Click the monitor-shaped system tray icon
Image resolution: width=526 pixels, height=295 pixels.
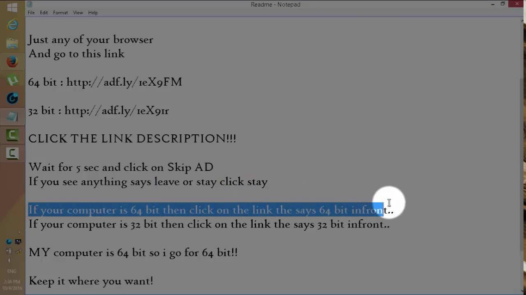click(18, 241)
